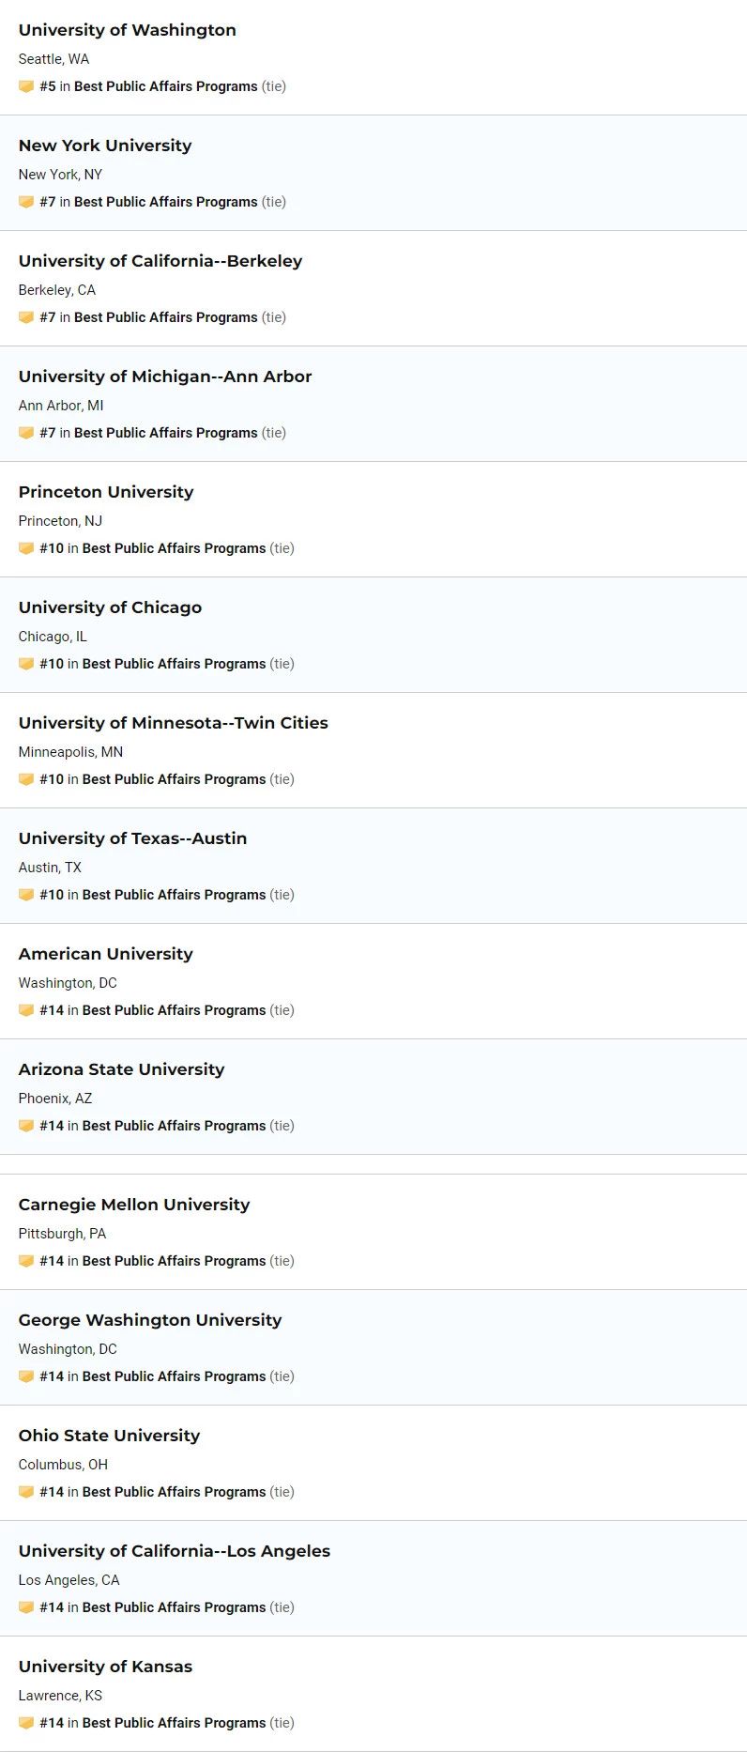This screenshot has height=1752, width=747.
Task: Select University of California--Berkeley school name
Action: (x=160, y=261)
